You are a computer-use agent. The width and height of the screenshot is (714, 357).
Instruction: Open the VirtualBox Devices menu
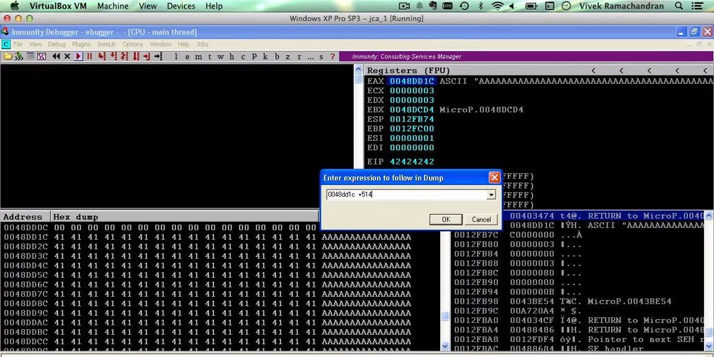pyautogui.click(x=181, y=6)
